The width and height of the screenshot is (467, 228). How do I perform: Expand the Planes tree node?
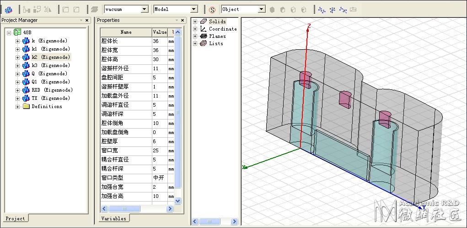click(195, 36)
